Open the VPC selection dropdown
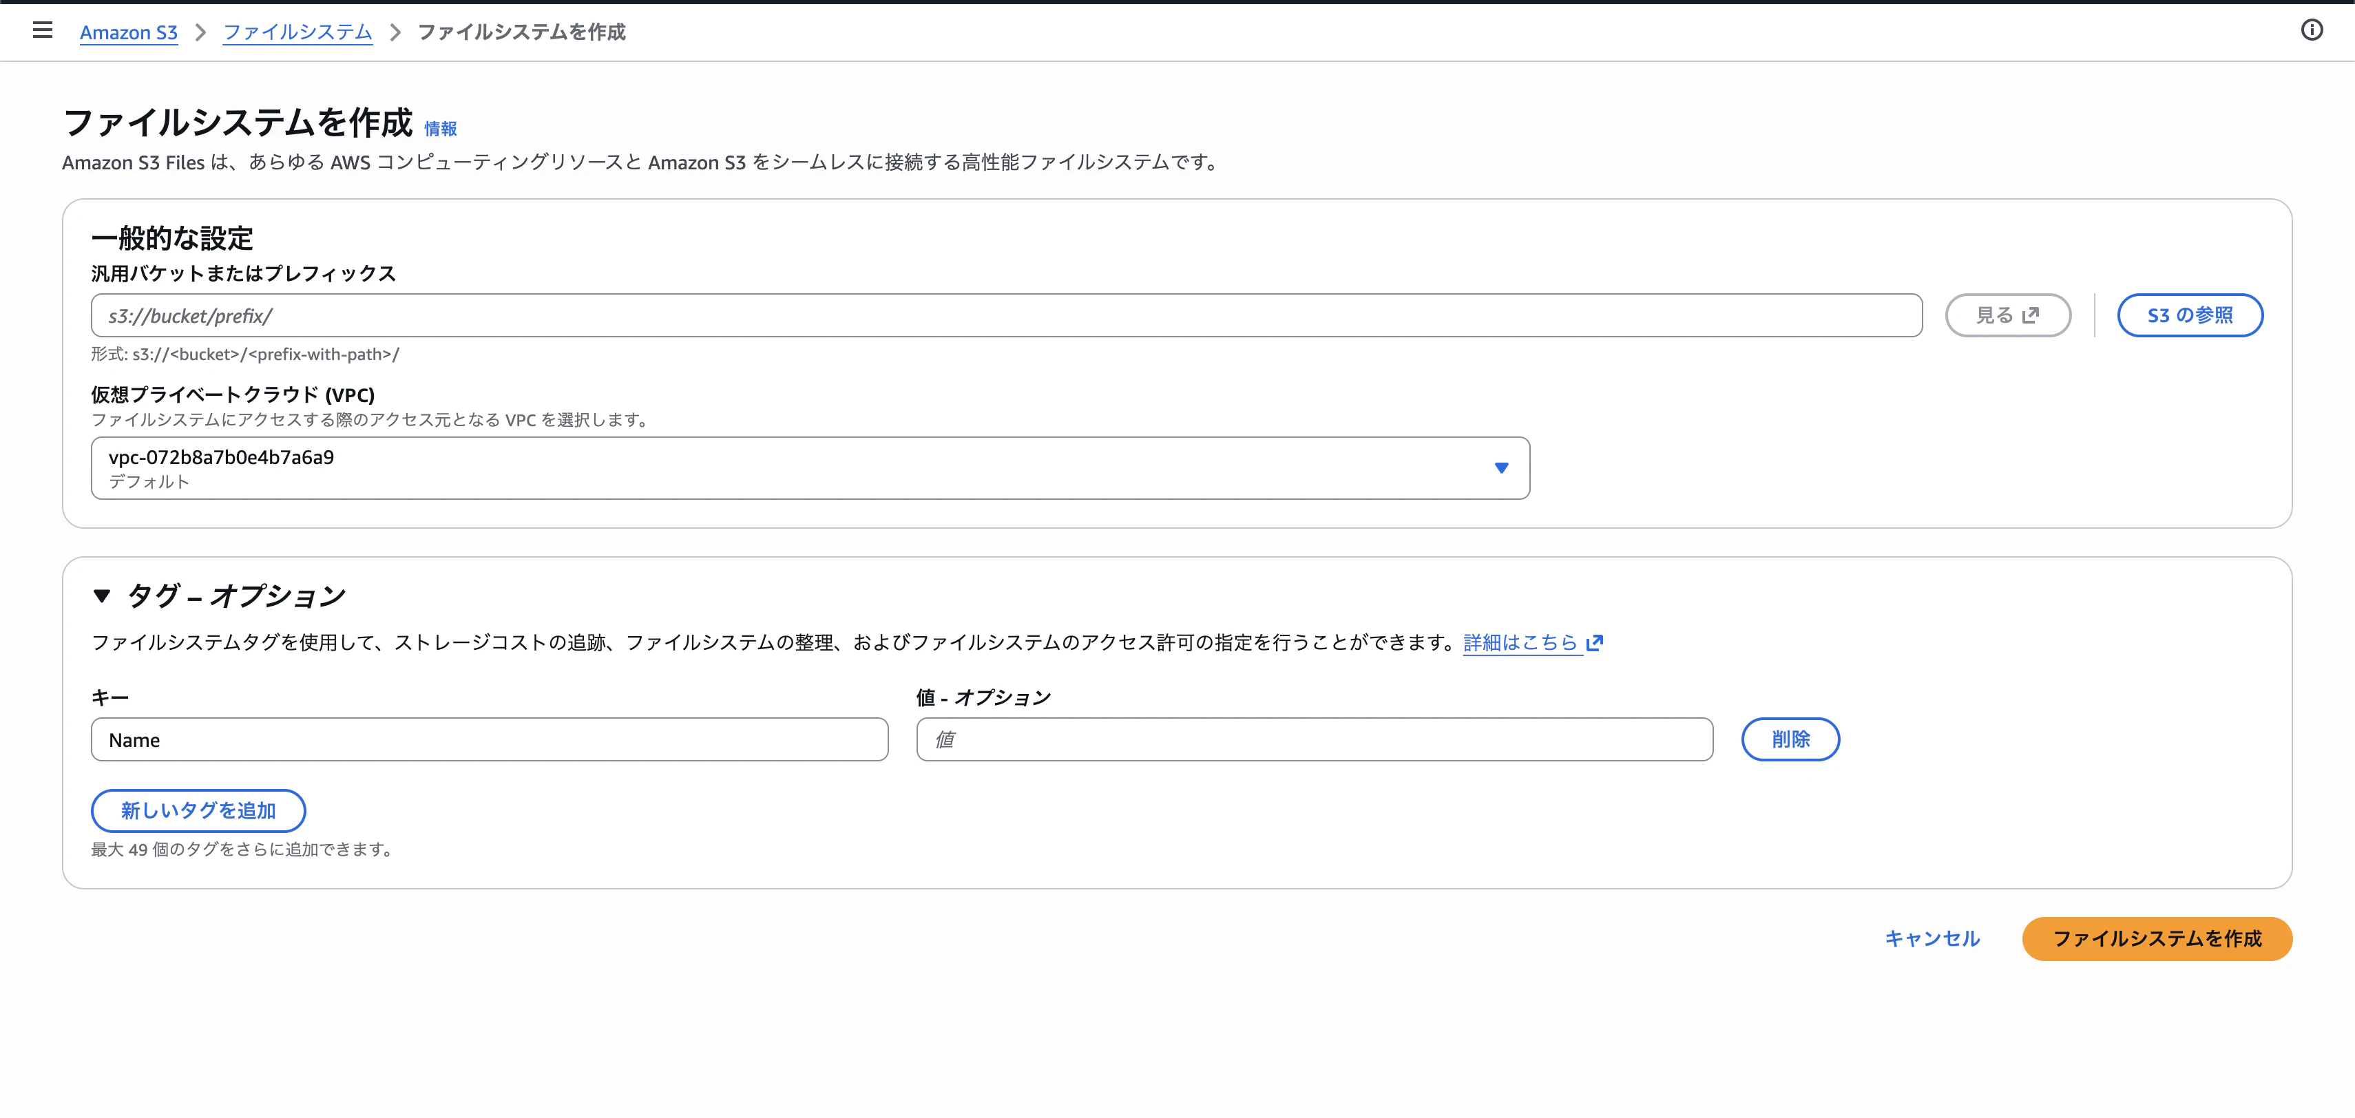 click(810, 468)
